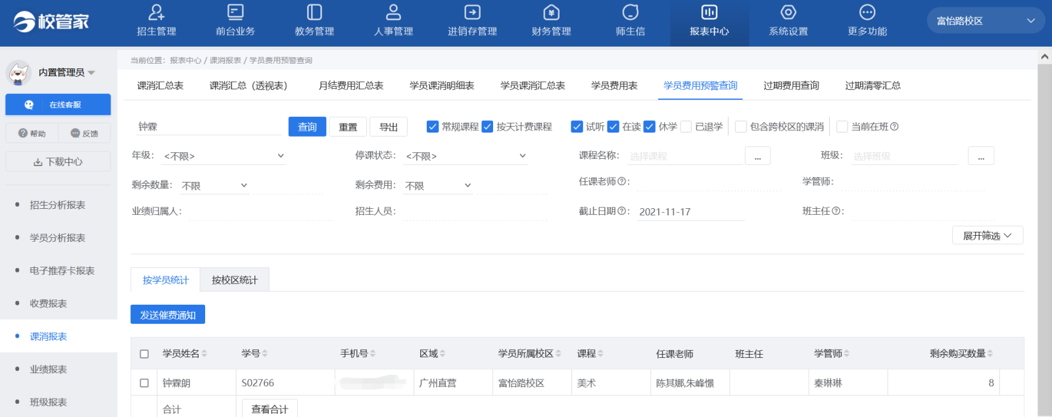Open 财务管理 module icon
The height and width of the screenshot is (417, 1052).
551,12
